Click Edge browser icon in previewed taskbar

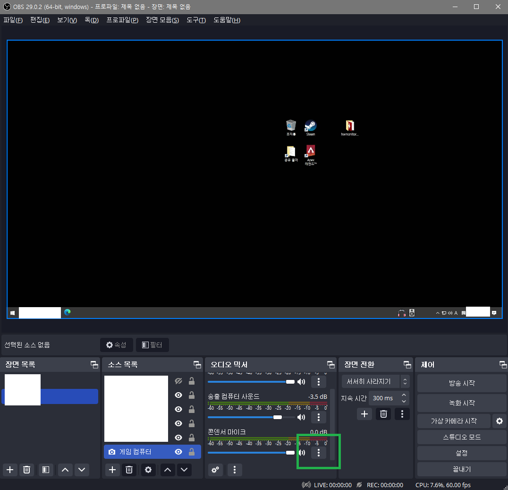68,312
